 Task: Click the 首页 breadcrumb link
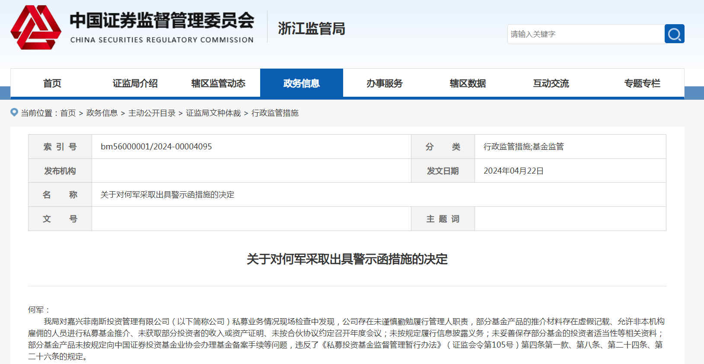pos(68,113)
